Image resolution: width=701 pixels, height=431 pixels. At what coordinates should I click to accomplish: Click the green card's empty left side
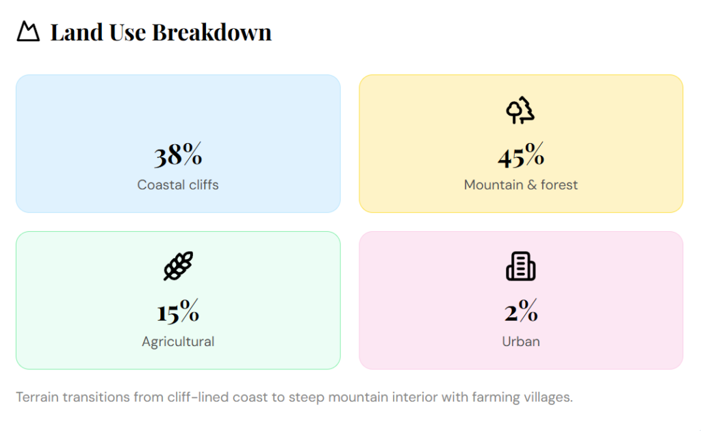pos(68,301)
